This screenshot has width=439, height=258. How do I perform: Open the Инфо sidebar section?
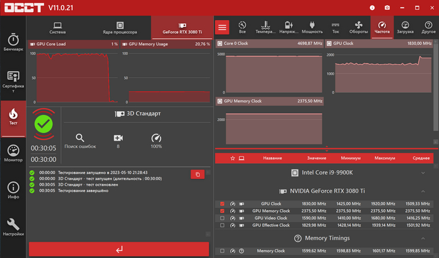pos(13,191)
